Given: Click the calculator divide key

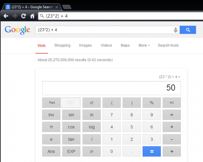Looking at the screenshot, I should (172, 115).
